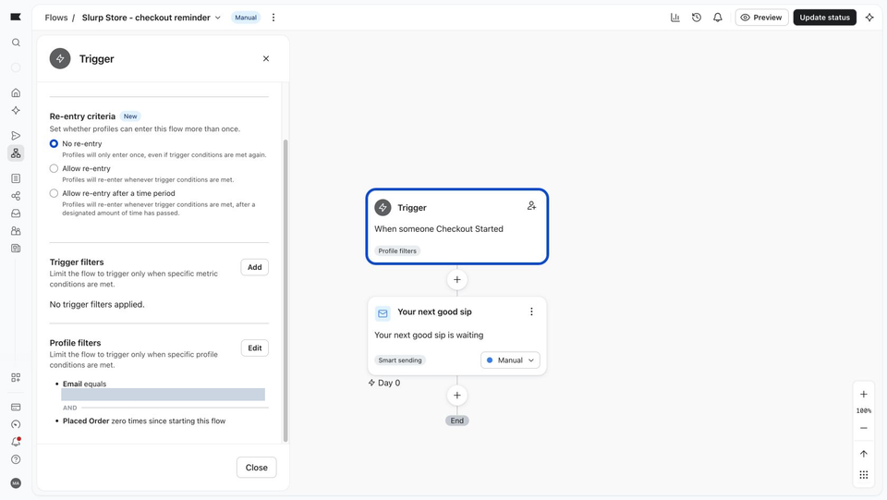Open flow analytics bar chart icon

click(x=674, y=18)
